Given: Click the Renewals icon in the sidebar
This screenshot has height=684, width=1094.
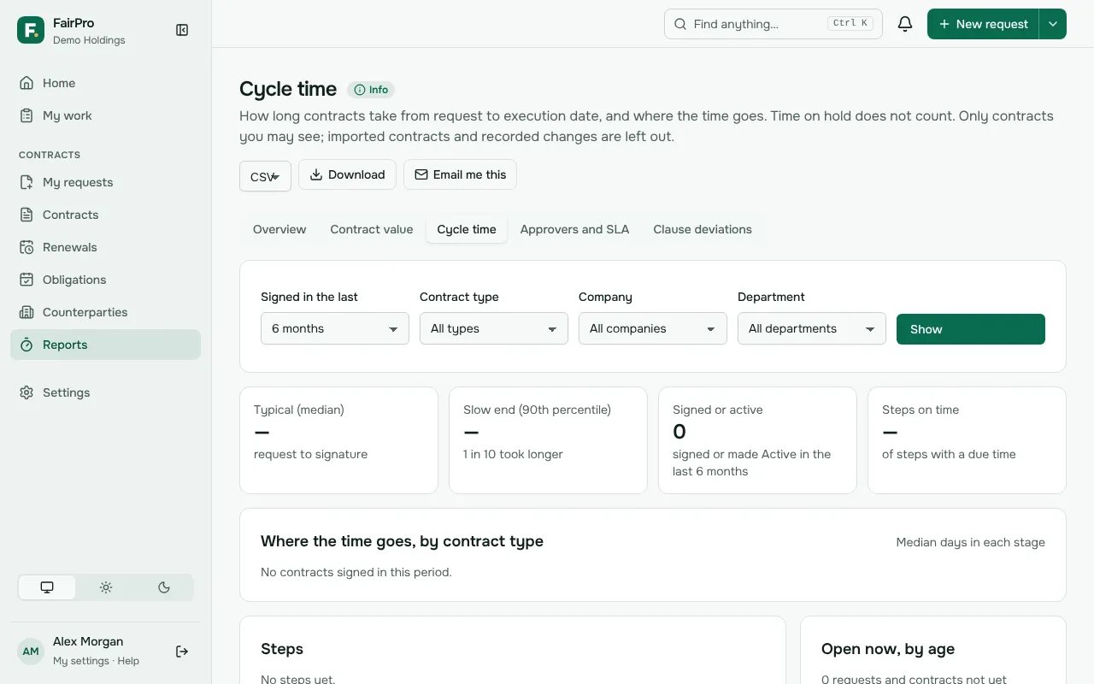Looking at the screenshot, I should [26, 247].
